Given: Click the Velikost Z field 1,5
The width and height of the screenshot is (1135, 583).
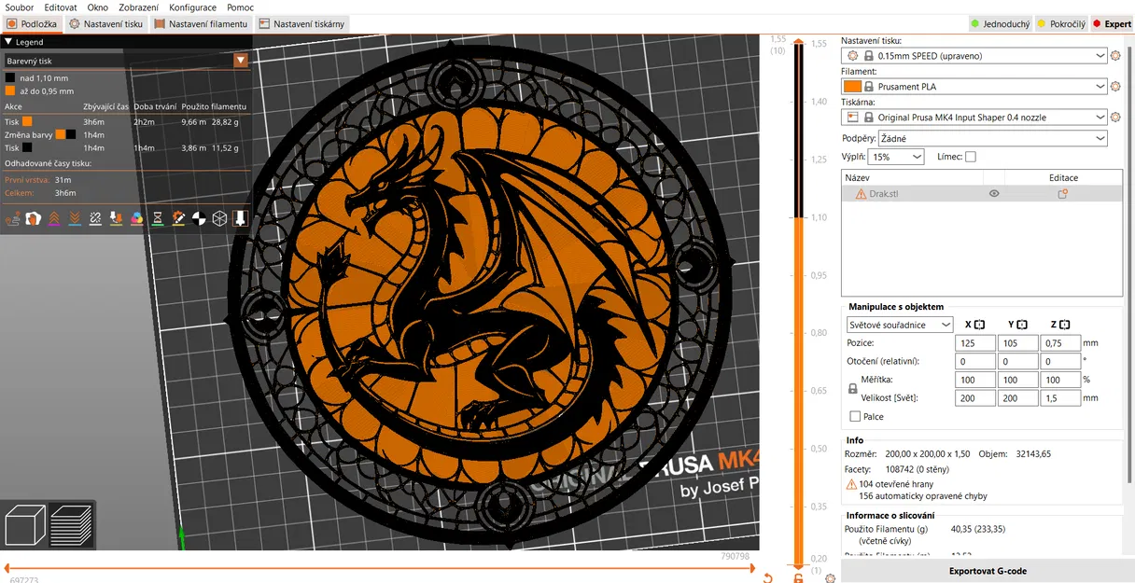Looking at the screenshot, I should tap(1059, 398).
